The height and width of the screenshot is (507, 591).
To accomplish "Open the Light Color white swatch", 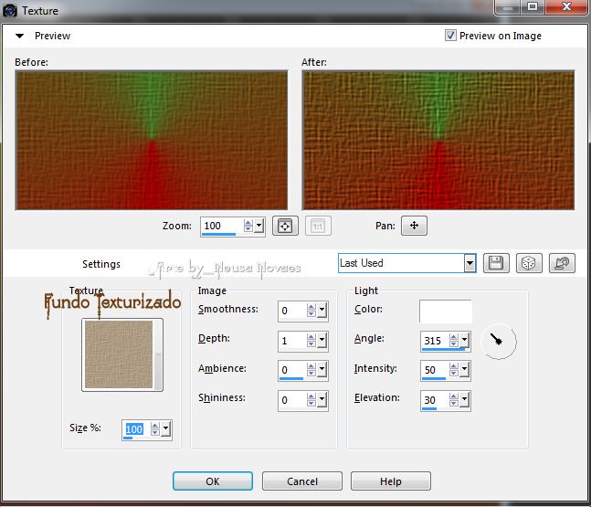I will point(445,312).
